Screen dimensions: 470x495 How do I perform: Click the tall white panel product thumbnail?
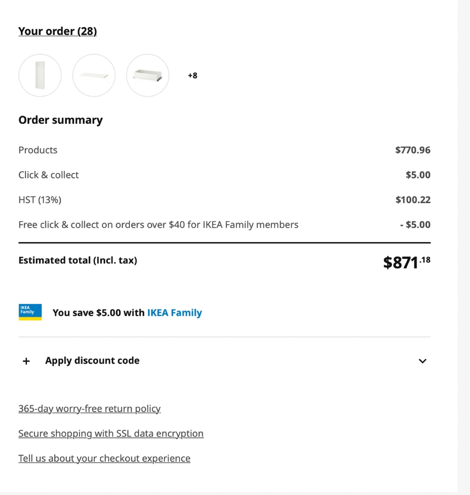point(40,75)
